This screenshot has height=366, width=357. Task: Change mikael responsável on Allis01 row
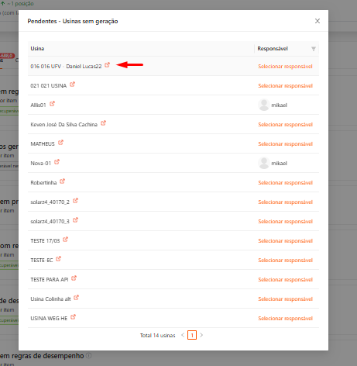tap(273, 105)
